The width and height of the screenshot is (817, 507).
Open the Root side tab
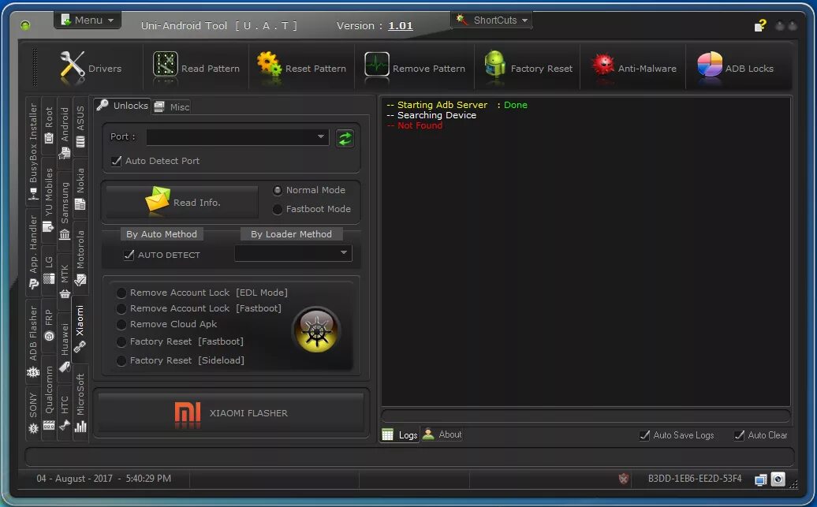pos(49,125)
